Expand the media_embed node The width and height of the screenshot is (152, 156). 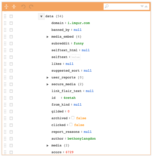tap(47, 37)
